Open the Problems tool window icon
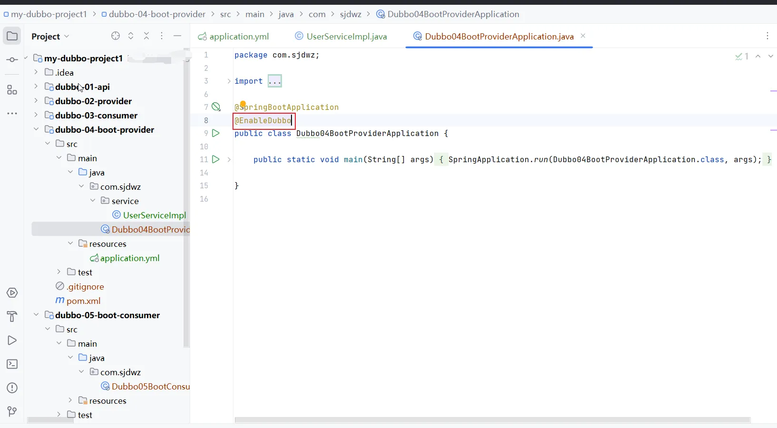 [12, 388]
